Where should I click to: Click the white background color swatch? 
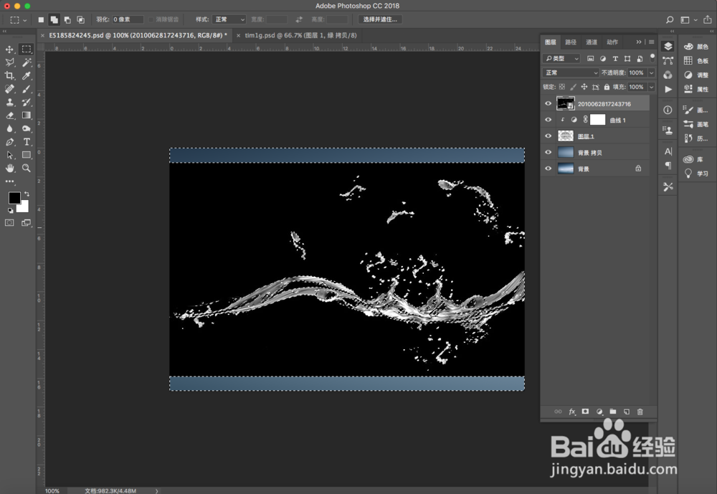(x=24, y=208)
